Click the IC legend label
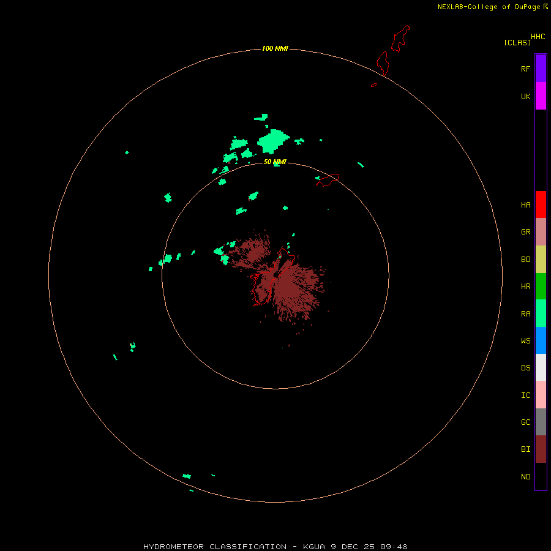 pos(525,395)
